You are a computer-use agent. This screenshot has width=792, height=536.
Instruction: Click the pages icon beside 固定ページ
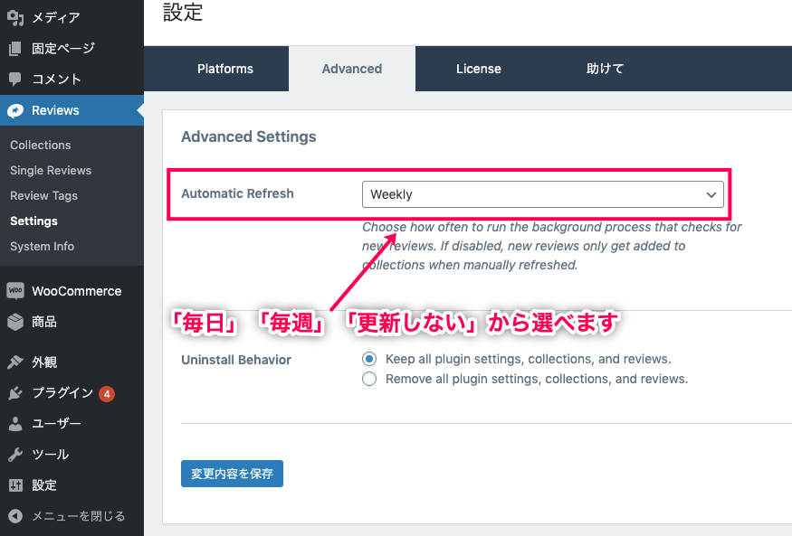15,49
